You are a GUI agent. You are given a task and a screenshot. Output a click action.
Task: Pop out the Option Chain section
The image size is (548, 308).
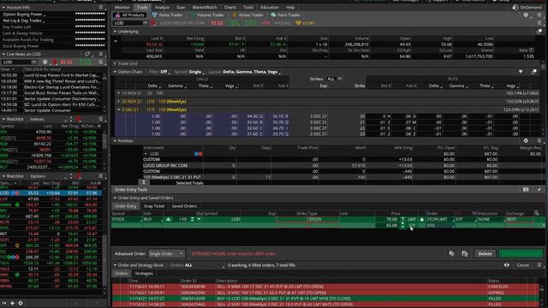click(534, 72)
